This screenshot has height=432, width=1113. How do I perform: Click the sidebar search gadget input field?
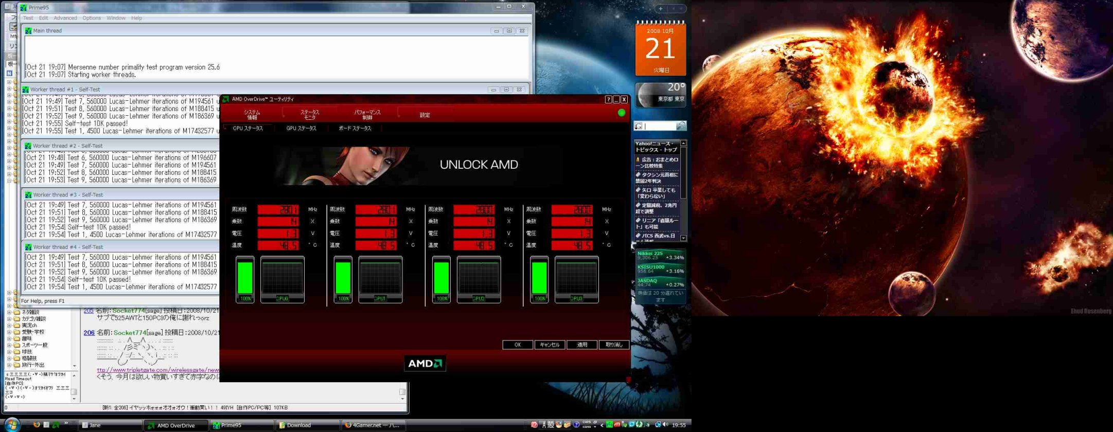[x=659, y=126]
